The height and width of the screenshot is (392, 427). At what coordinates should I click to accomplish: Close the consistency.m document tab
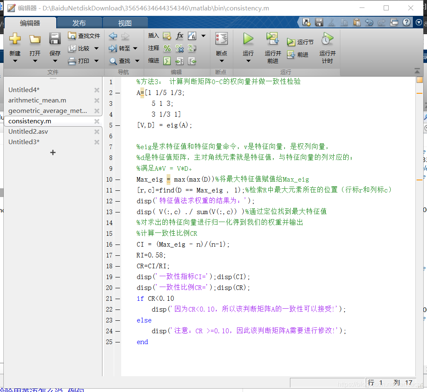[x=97, y=121]
